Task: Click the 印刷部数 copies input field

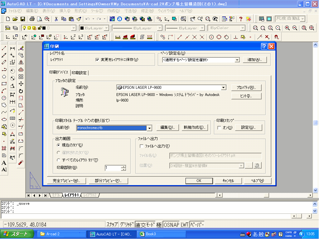Action: tap(113, 168)
